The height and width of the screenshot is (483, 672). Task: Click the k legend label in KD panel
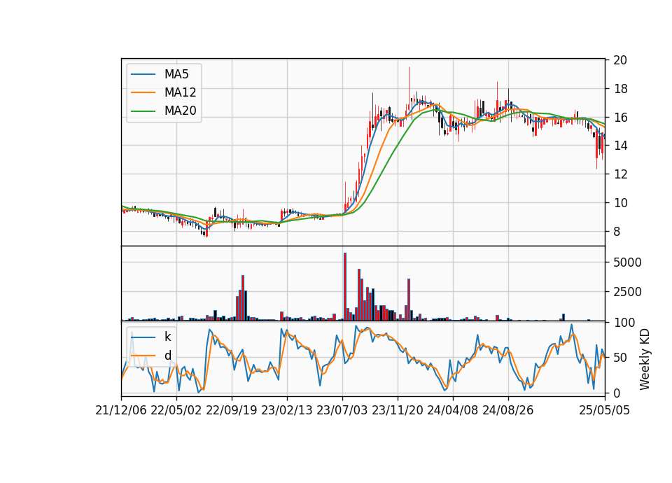[x=167, y=337]
